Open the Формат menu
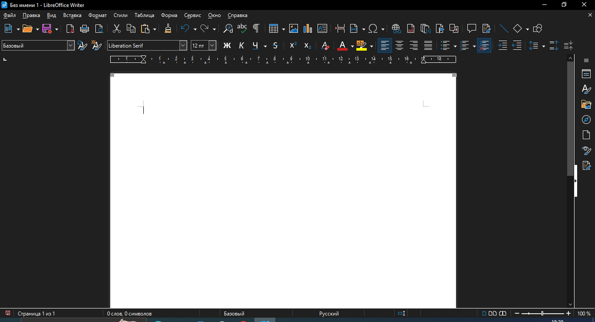The height and width of the screenshot is (322, 595). point(97,15)
